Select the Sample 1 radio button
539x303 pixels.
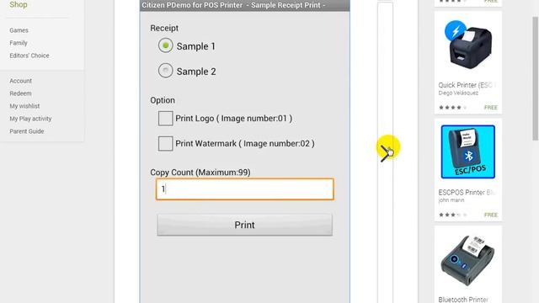[x=165, y=45]
